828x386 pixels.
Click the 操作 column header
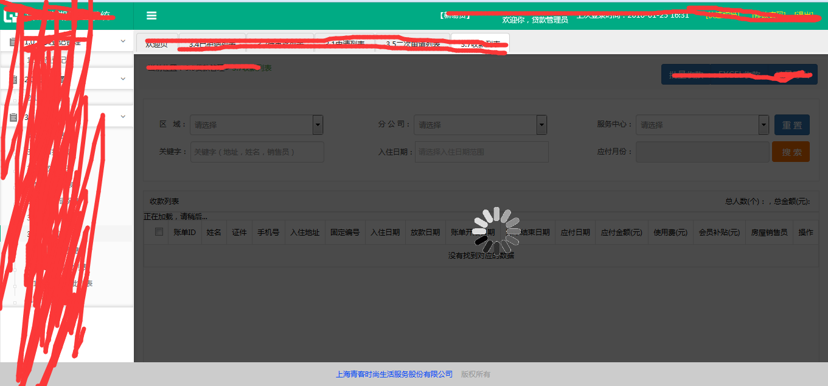pos(805,233)
